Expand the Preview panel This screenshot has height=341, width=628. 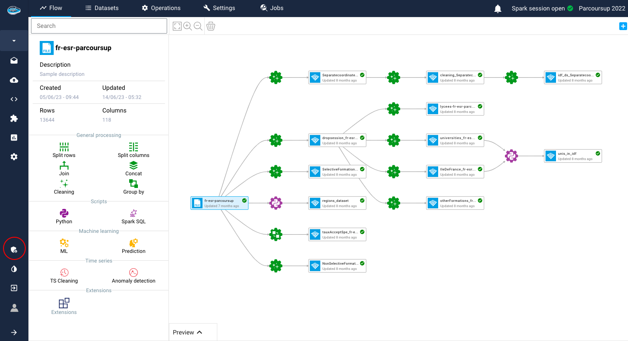(188, 332)
